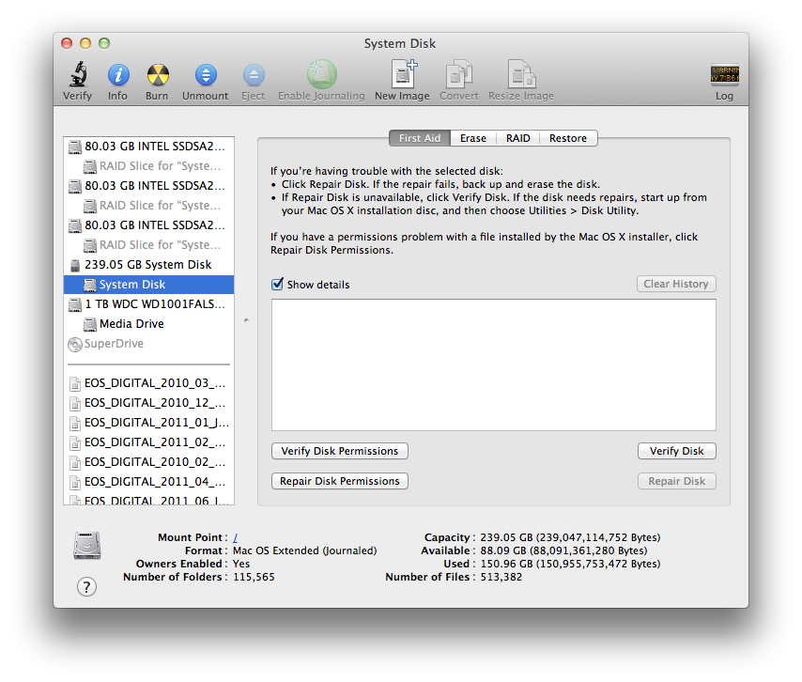Image resolution: width=802 pixels, height=682 pixels.
Task: Select disk image EOS_DIGITAL_2010_03_…
Action: coord(148,383)
